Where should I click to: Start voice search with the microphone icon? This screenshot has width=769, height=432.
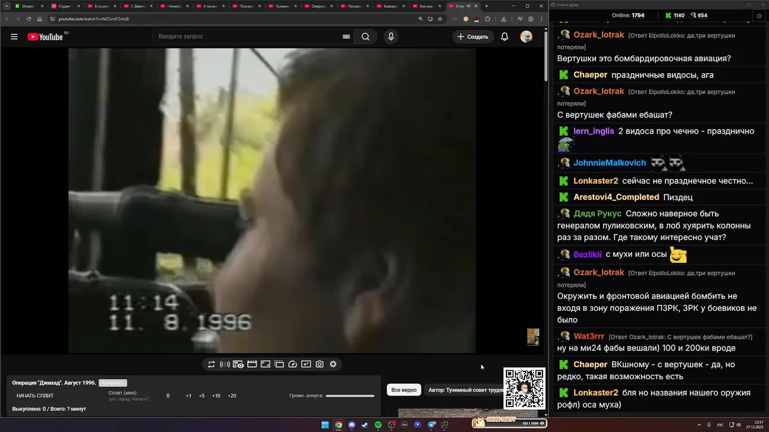(x=391, y=37)
